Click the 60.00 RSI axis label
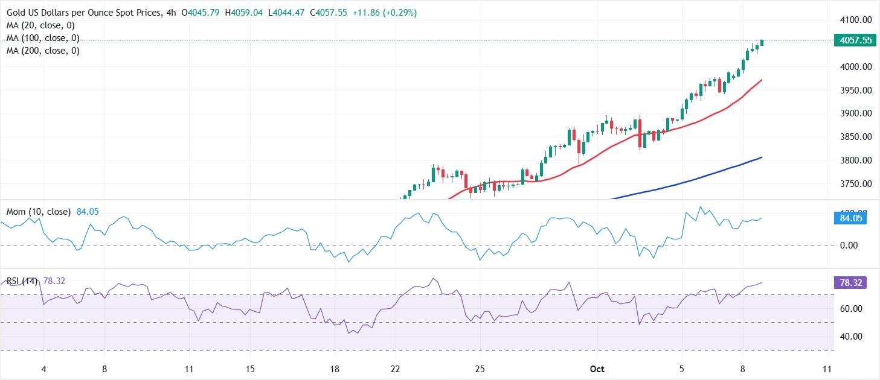 click(851, 309)
